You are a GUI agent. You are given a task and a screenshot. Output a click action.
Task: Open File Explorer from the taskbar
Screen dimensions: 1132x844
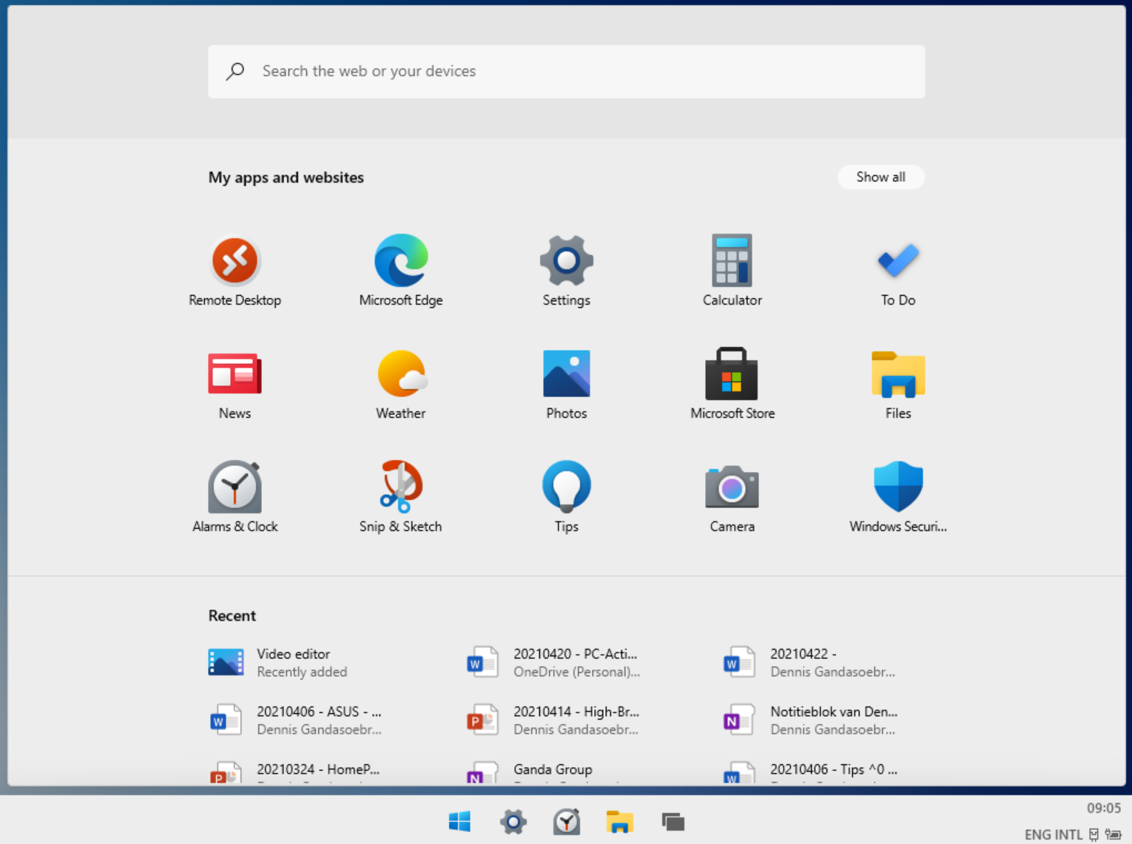[620, 822]
